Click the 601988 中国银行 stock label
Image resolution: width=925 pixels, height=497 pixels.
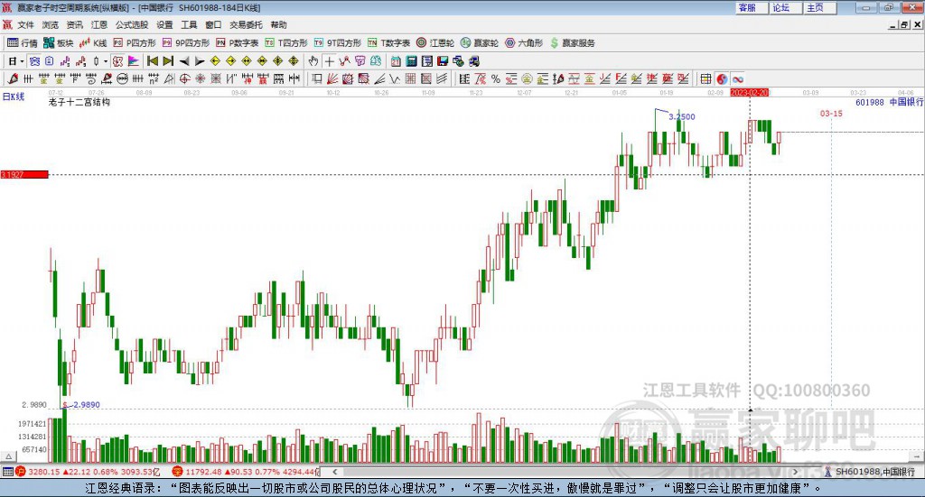(890, 103)
